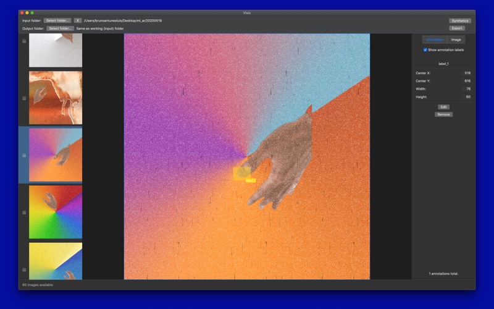The height and width of the screenshot is (309, 494).
Task: Click the Export button
Action: click(457, 28)
